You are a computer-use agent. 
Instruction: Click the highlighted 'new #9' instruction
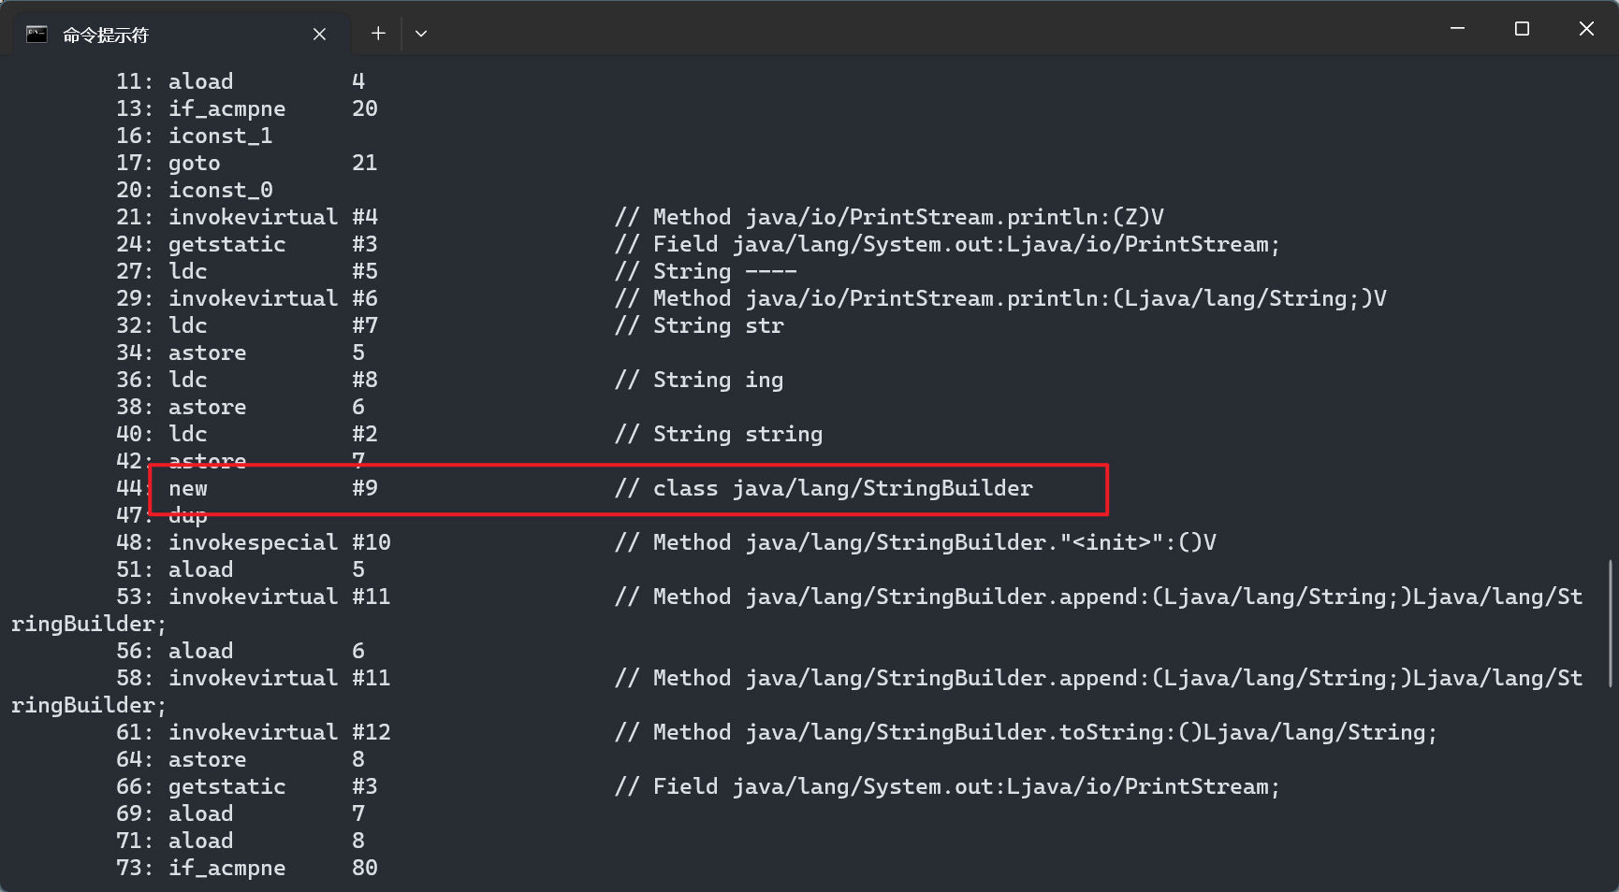[271, 488]
